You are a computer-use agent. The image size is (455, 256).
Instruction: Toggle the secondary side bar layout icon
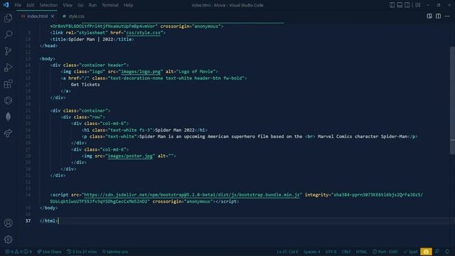407,5
